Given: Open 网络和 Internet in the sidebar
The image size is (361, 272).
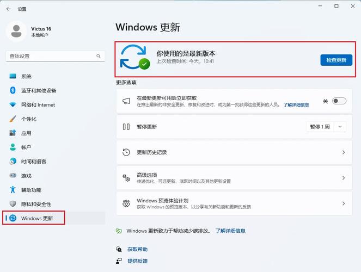Looking at the screenshot, I should [38, 104].
